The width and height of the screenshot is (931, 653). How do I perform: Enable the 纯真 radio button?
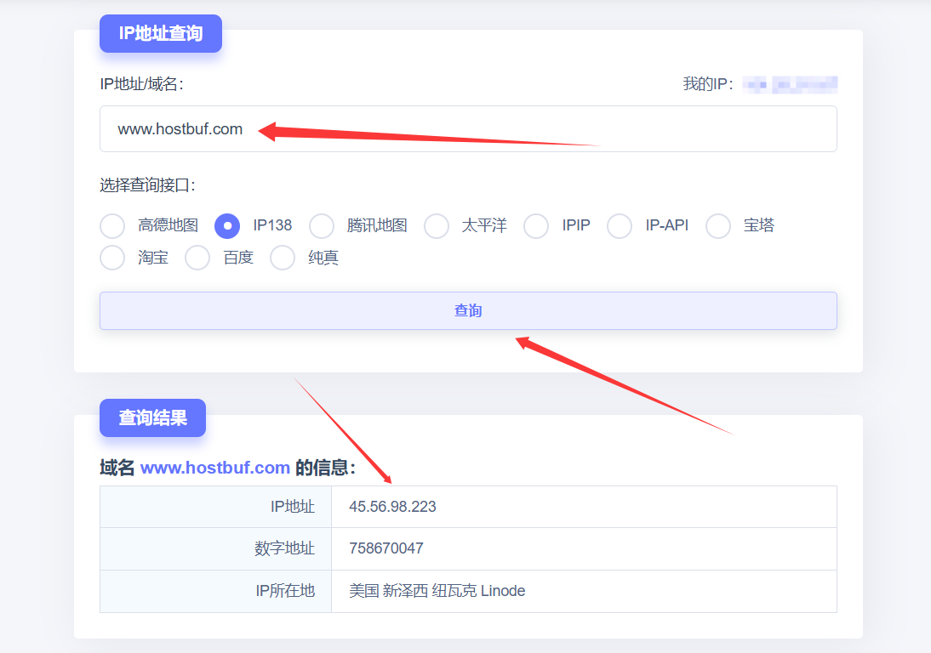click(x=283, y=258)
